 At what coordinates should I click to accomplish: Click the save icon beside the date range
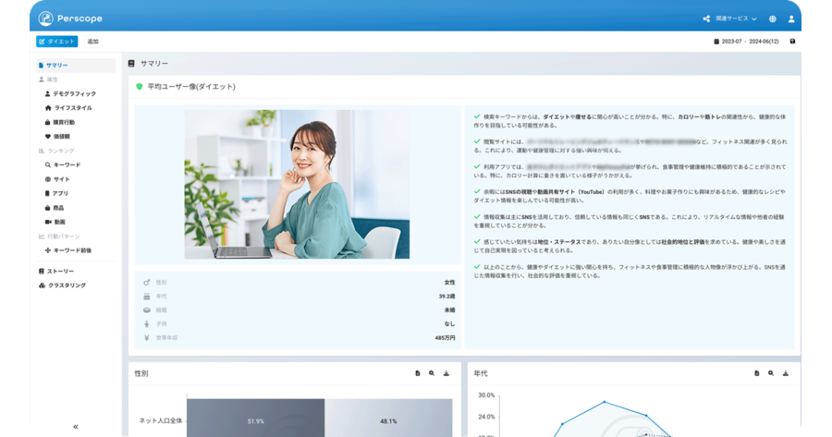[x=792, y=41]
